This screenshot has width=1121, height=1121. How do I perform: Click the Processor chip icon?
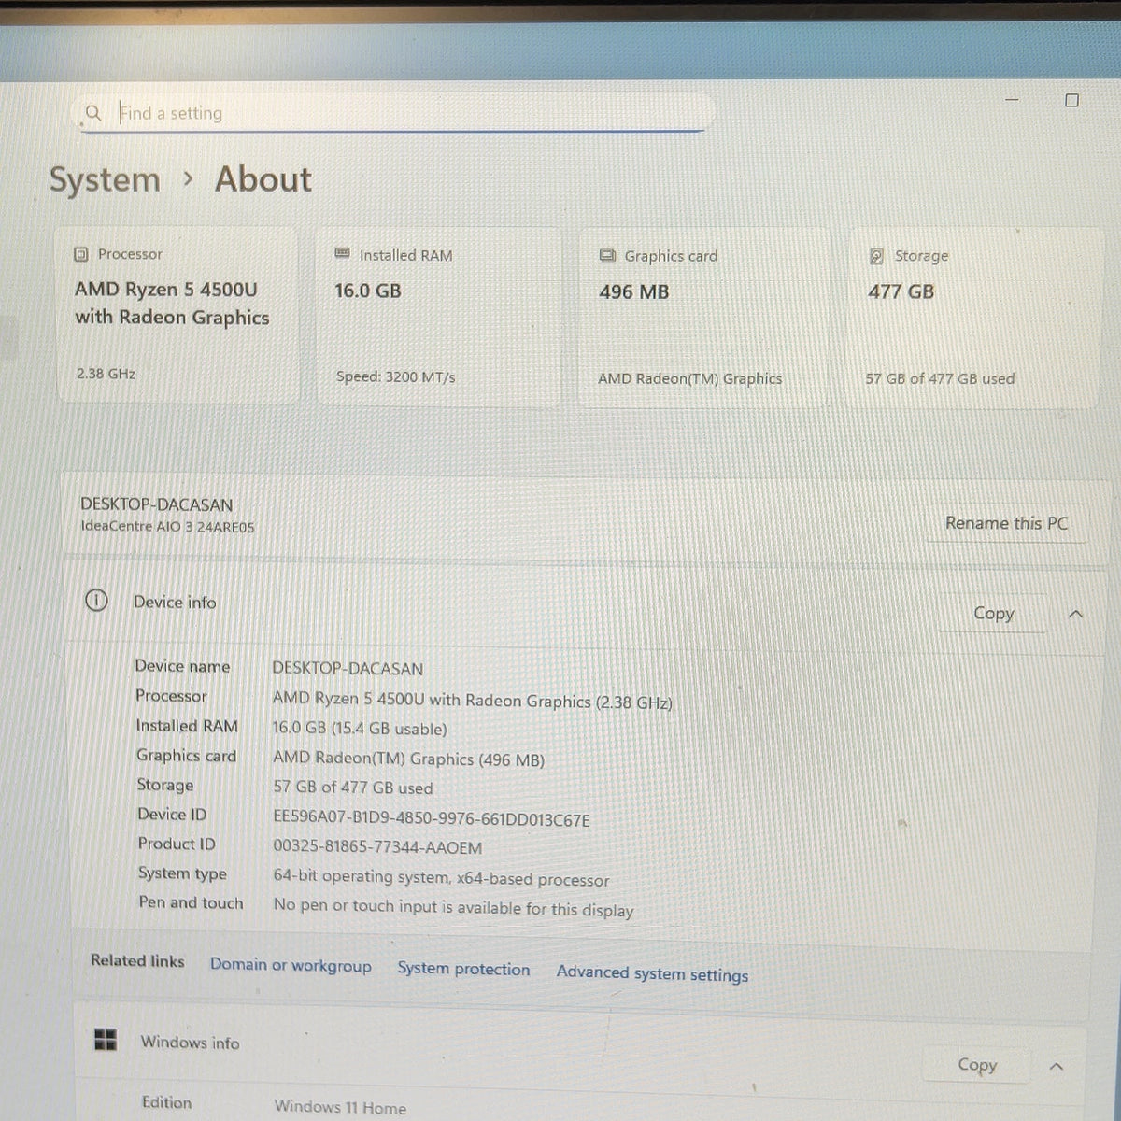[81, 254]
